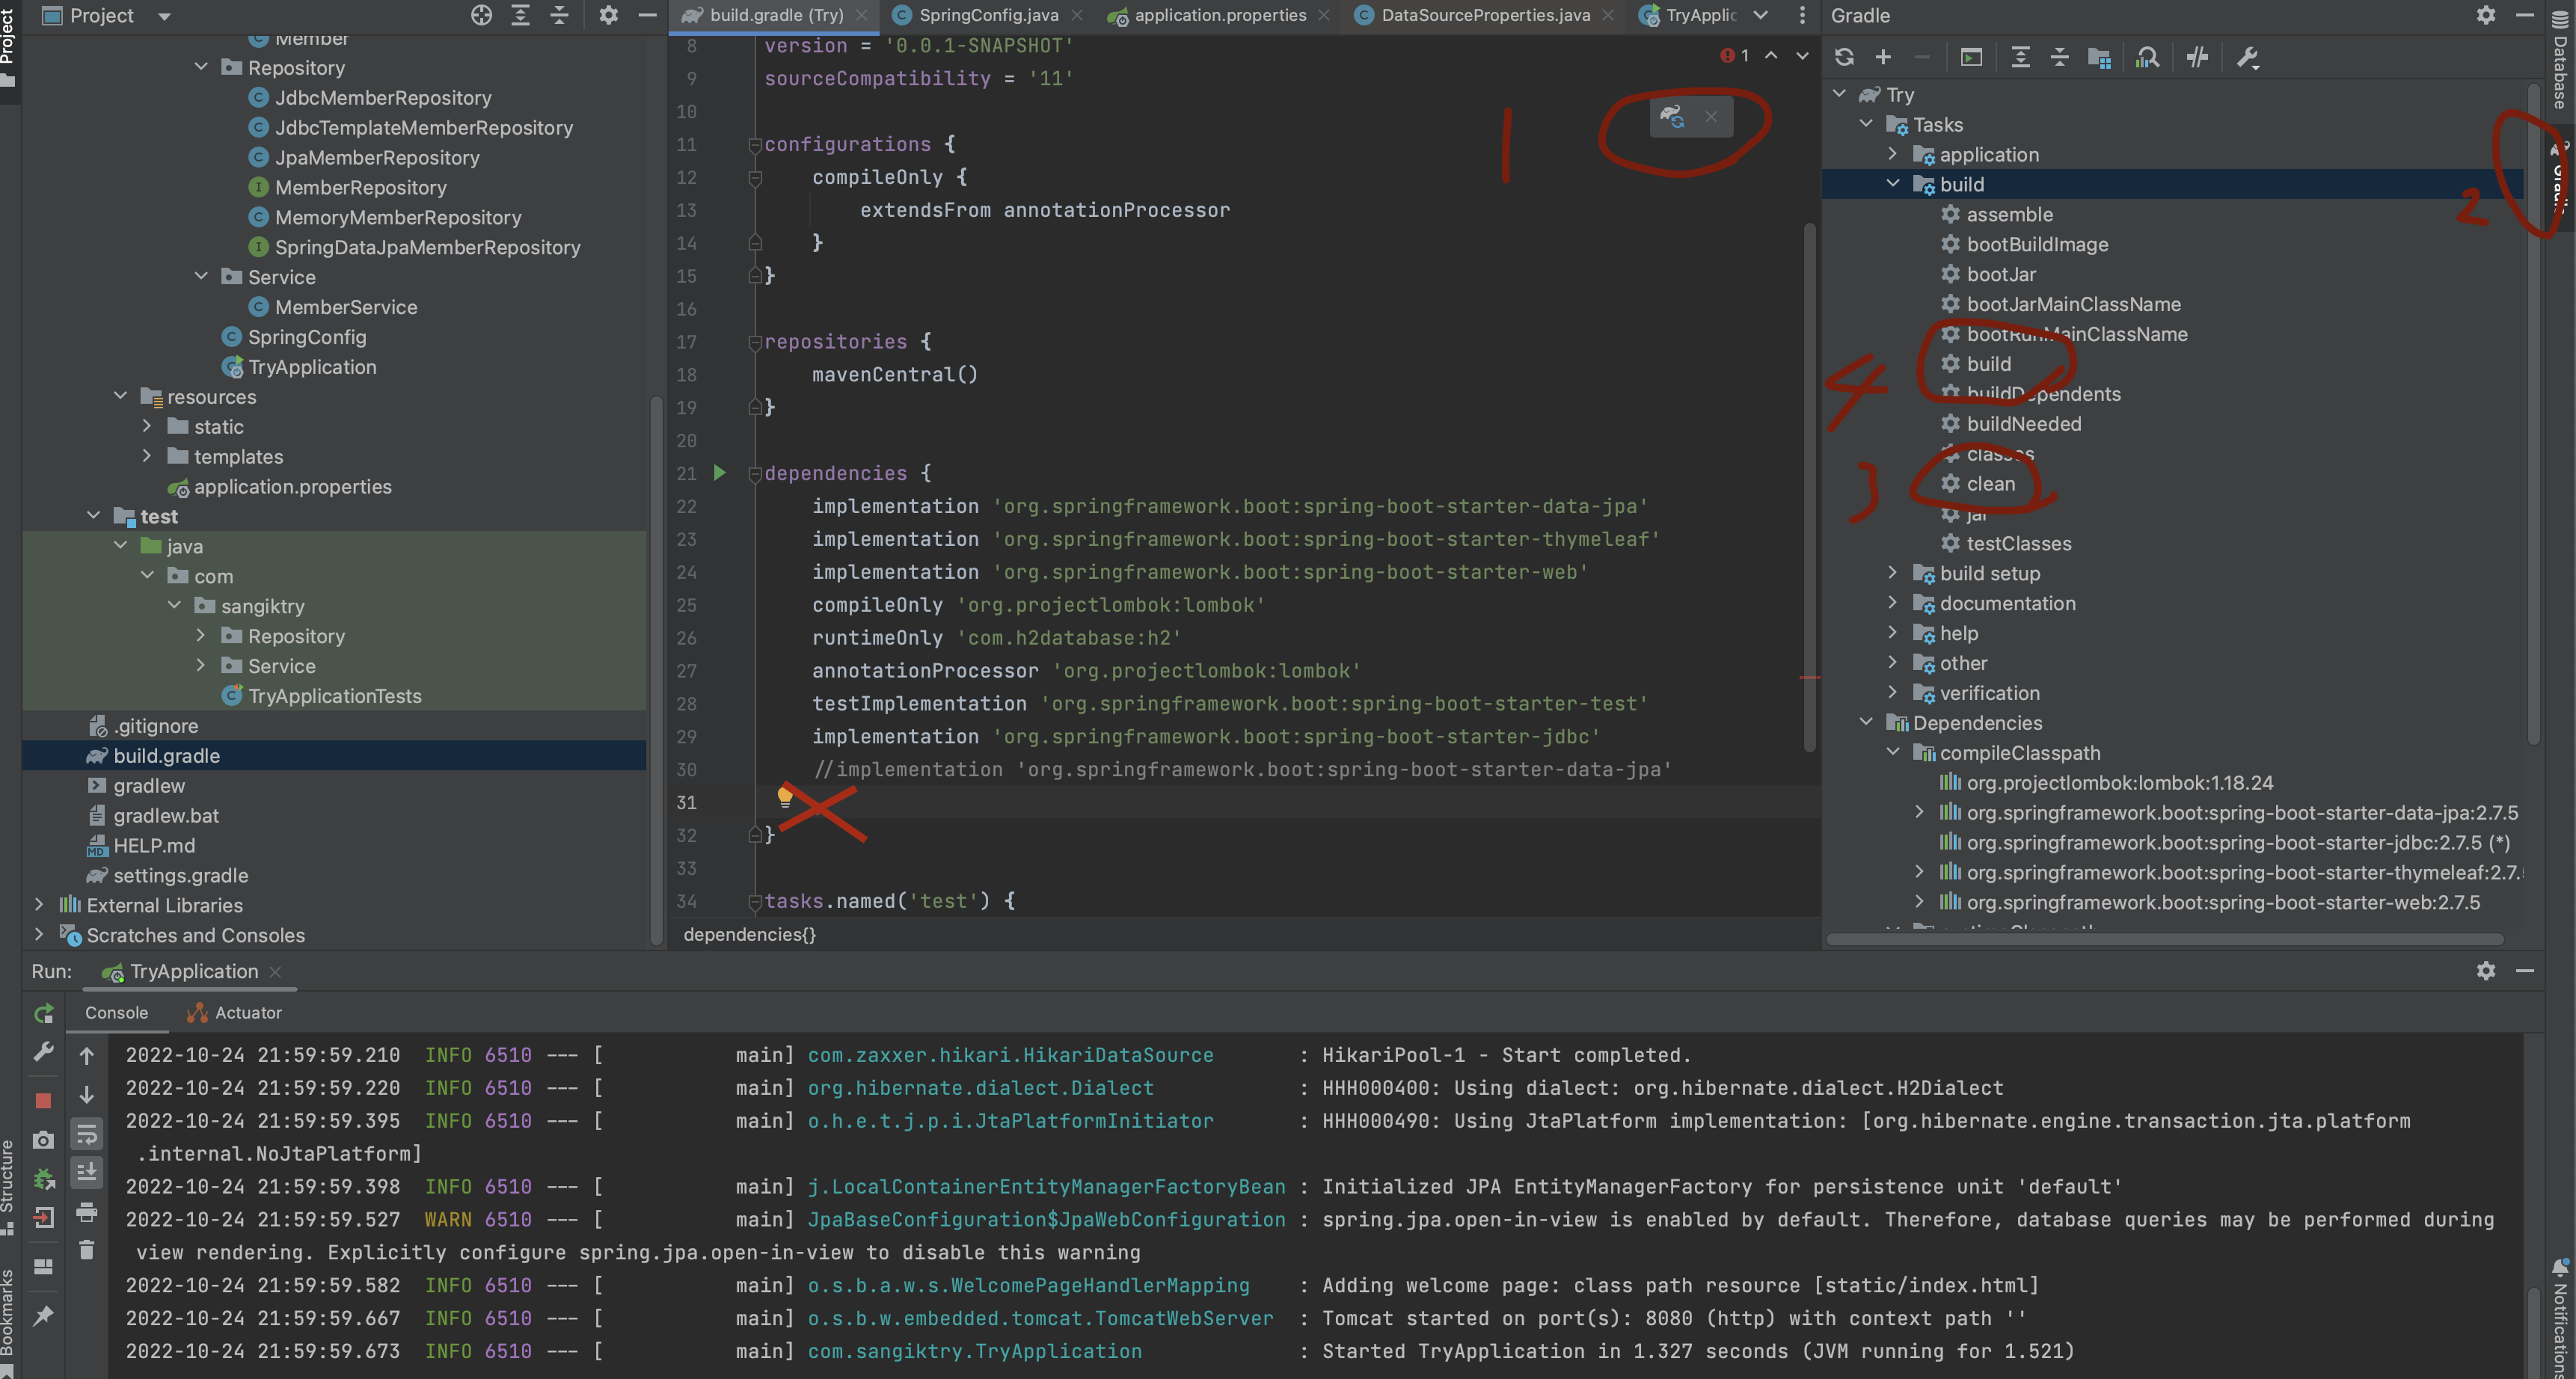Toggle offline mode in Gradle toolbar
Viewport: 2576px width, 1379px height.
coord(2196,57)
